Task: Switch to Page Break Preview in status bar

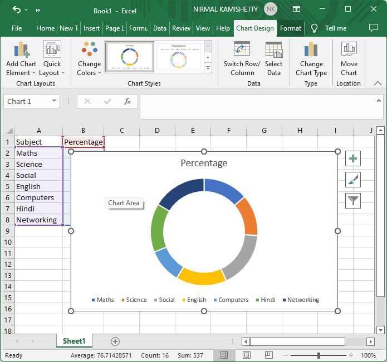Action: pos(270,355)
